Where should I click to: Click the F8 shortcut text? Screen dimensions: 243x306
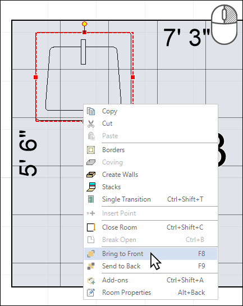[201, 254]
